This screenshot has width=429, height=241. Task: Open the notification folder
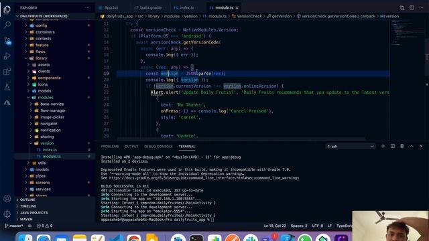[x=50, y=131]
